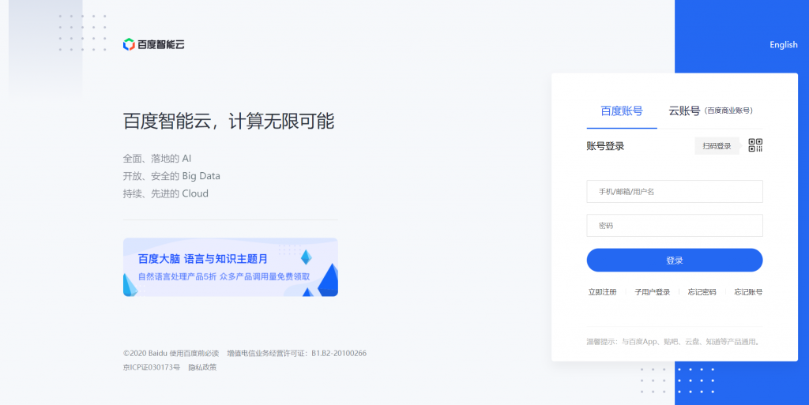The image size is (809, 405).
Task: Focus the 密码 password field
Action: coord(675,226)
